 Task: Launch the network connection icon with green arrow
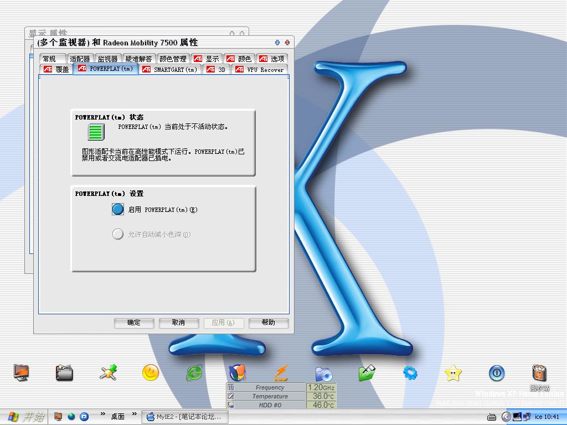coord(108,372)
